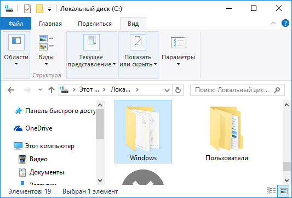Screen dimensions: 292x198
Task: Expand the chevron after 'Лока...' breadcrumb
Action: pyautogui.click(x=138, y=90)
